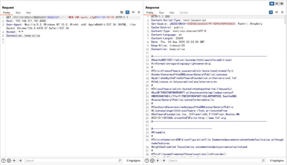Screen dimensions: 287x165
Task: Click Host header value 192.168.211.181:8080
Action: pyautogui.click(x=31, y=21)
